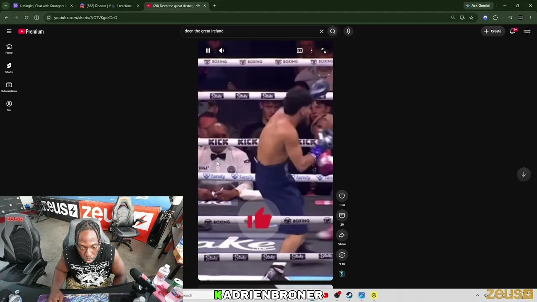Screen dimensions: 537x302
Task: Open a new browser tab
Action: [214, 6]
